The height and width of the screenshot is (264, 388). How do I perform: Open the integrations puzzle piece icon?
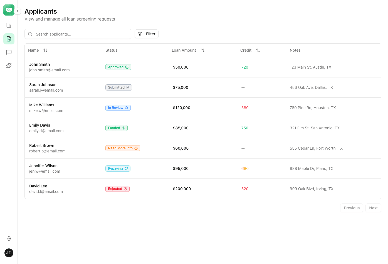(9, 66)
